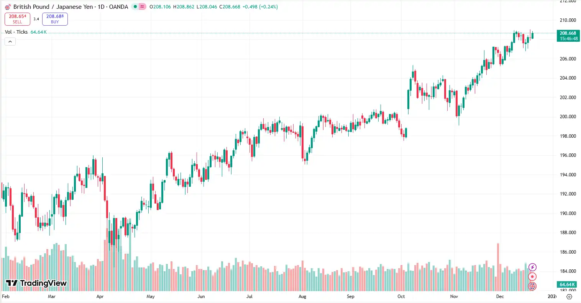
Task: Open quick trading via the lightning bolt icon
Action: click(x=532, y=267)
